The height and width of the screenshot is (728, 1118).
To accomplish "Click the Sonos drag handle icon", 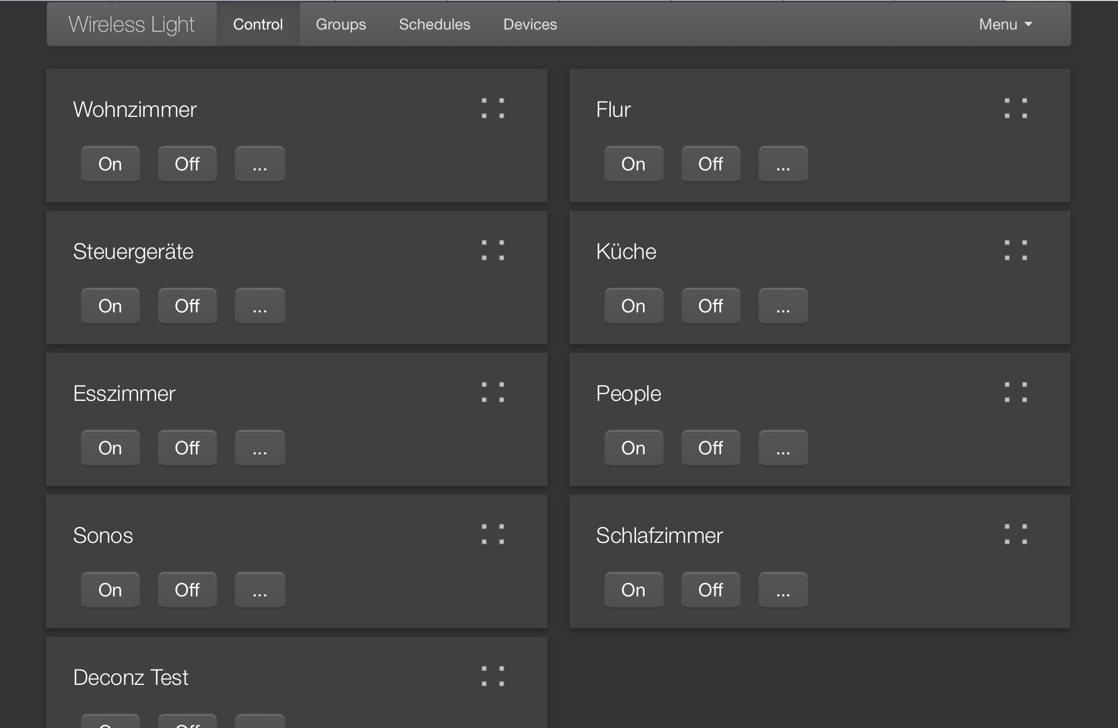I will click(492, 534).
